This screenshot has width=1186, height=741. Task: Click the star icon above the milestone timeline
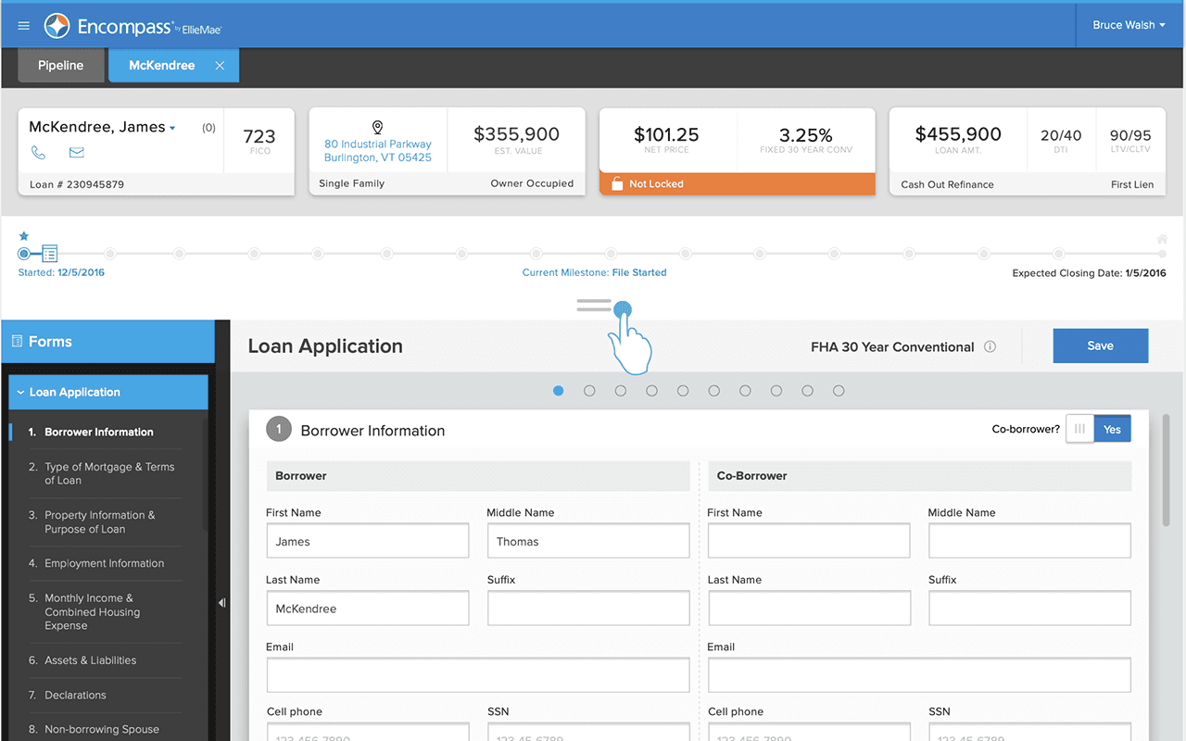point(24,236)
